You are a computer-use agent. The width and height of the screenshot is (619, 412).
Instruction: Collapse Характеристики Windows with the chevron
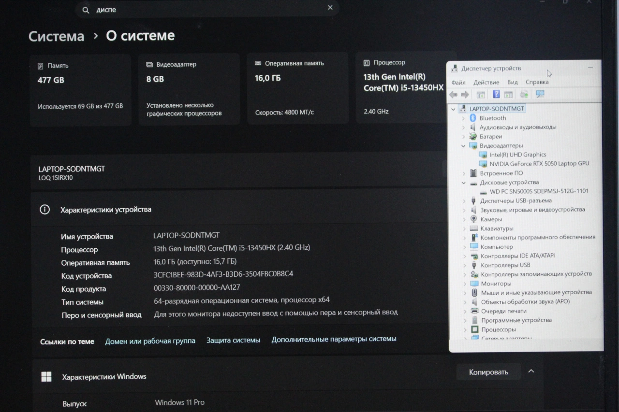(531, 371)
